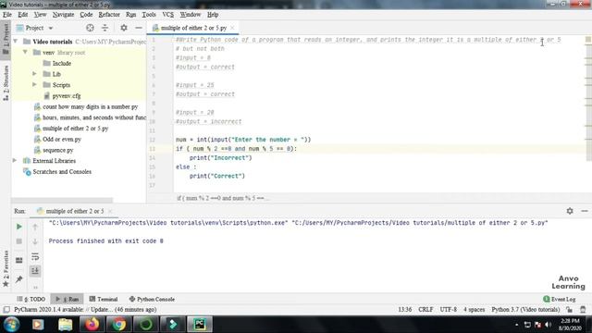Click the 13:36 line:column indicator
Screen dimensions: 592x333
[x=405, y=310]
